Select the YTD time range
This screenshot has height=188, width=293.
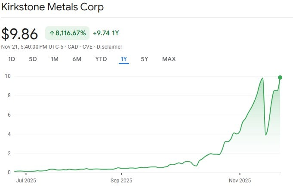pyautogui.click(x=101, y=59)
